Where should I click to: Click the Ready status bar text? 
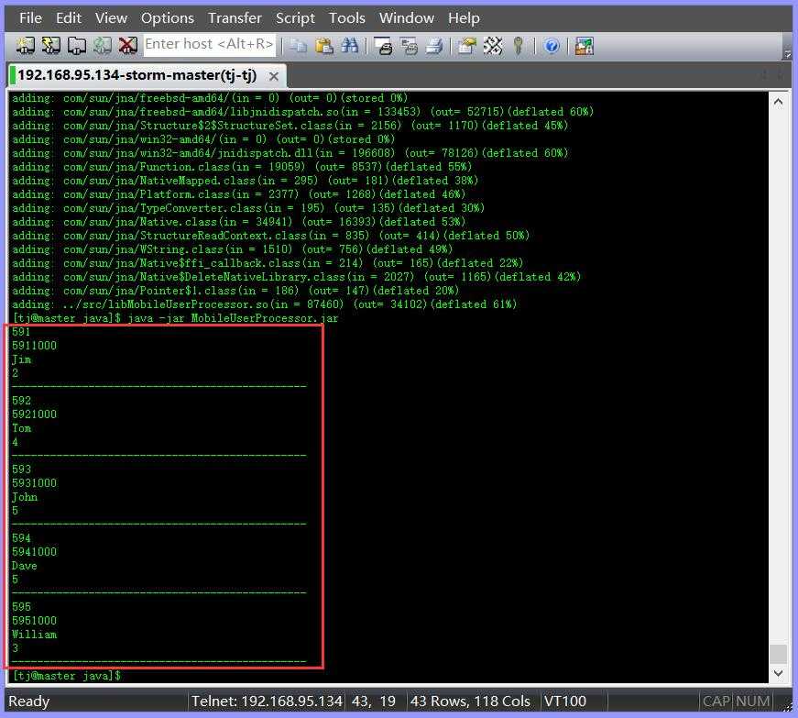pyautogui.click(x=29, y=701)
